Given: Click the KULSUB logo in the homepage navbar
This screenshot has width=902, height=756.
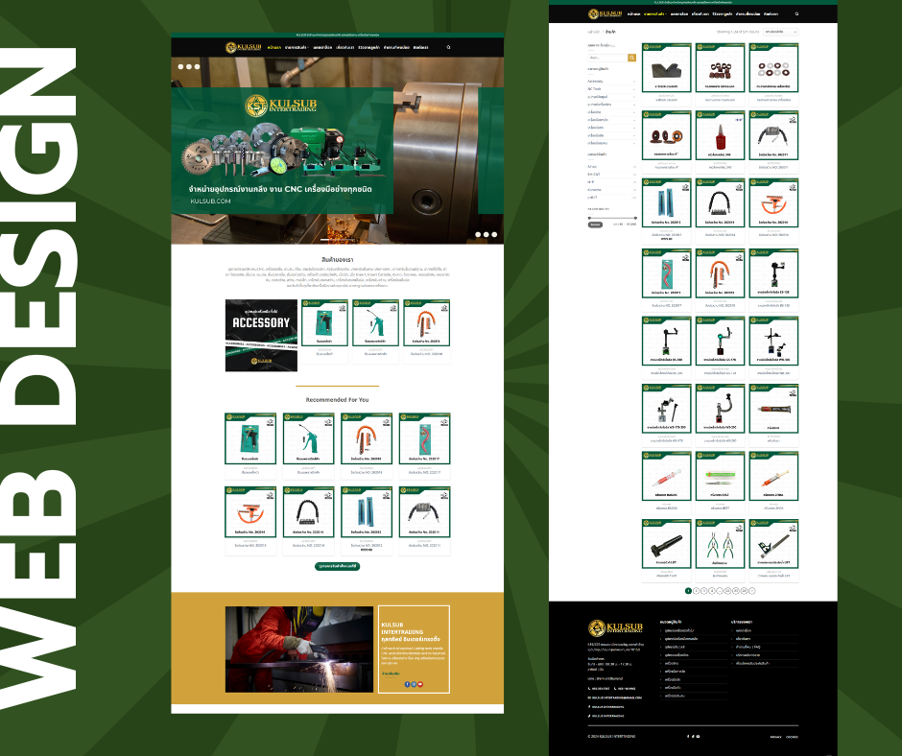Looking at the screenshot, I should [x=243, y=46].
